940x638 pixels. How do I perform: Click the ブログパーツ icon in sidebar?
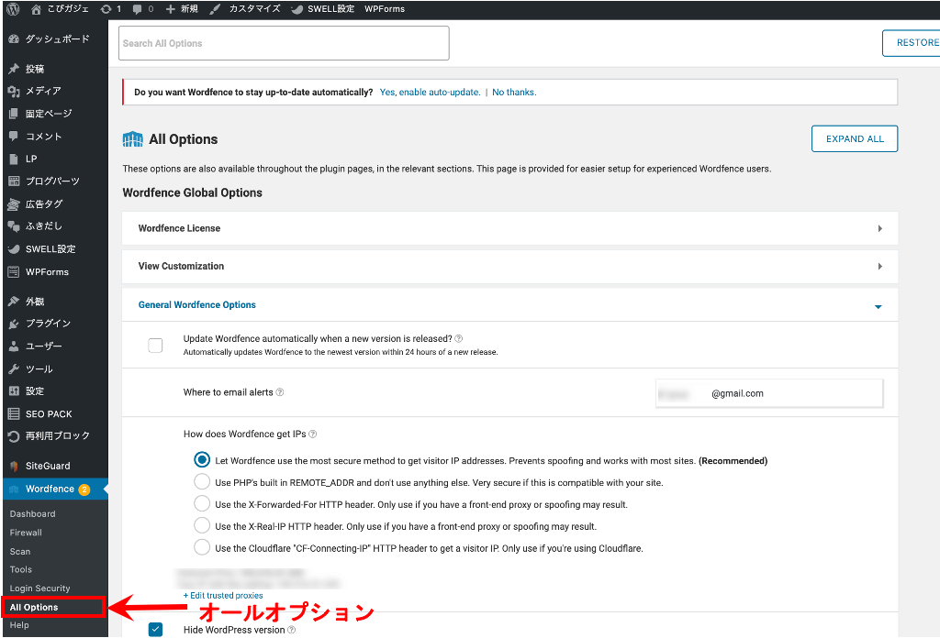click(14, 181)
